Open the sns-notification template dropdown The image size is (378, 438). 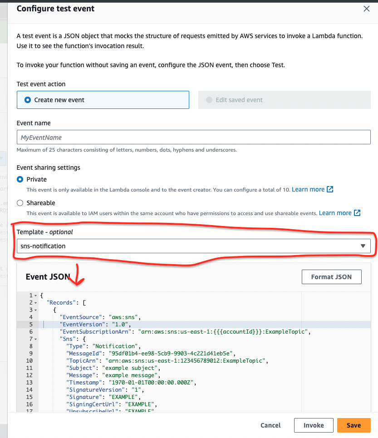tap(194, 246)
